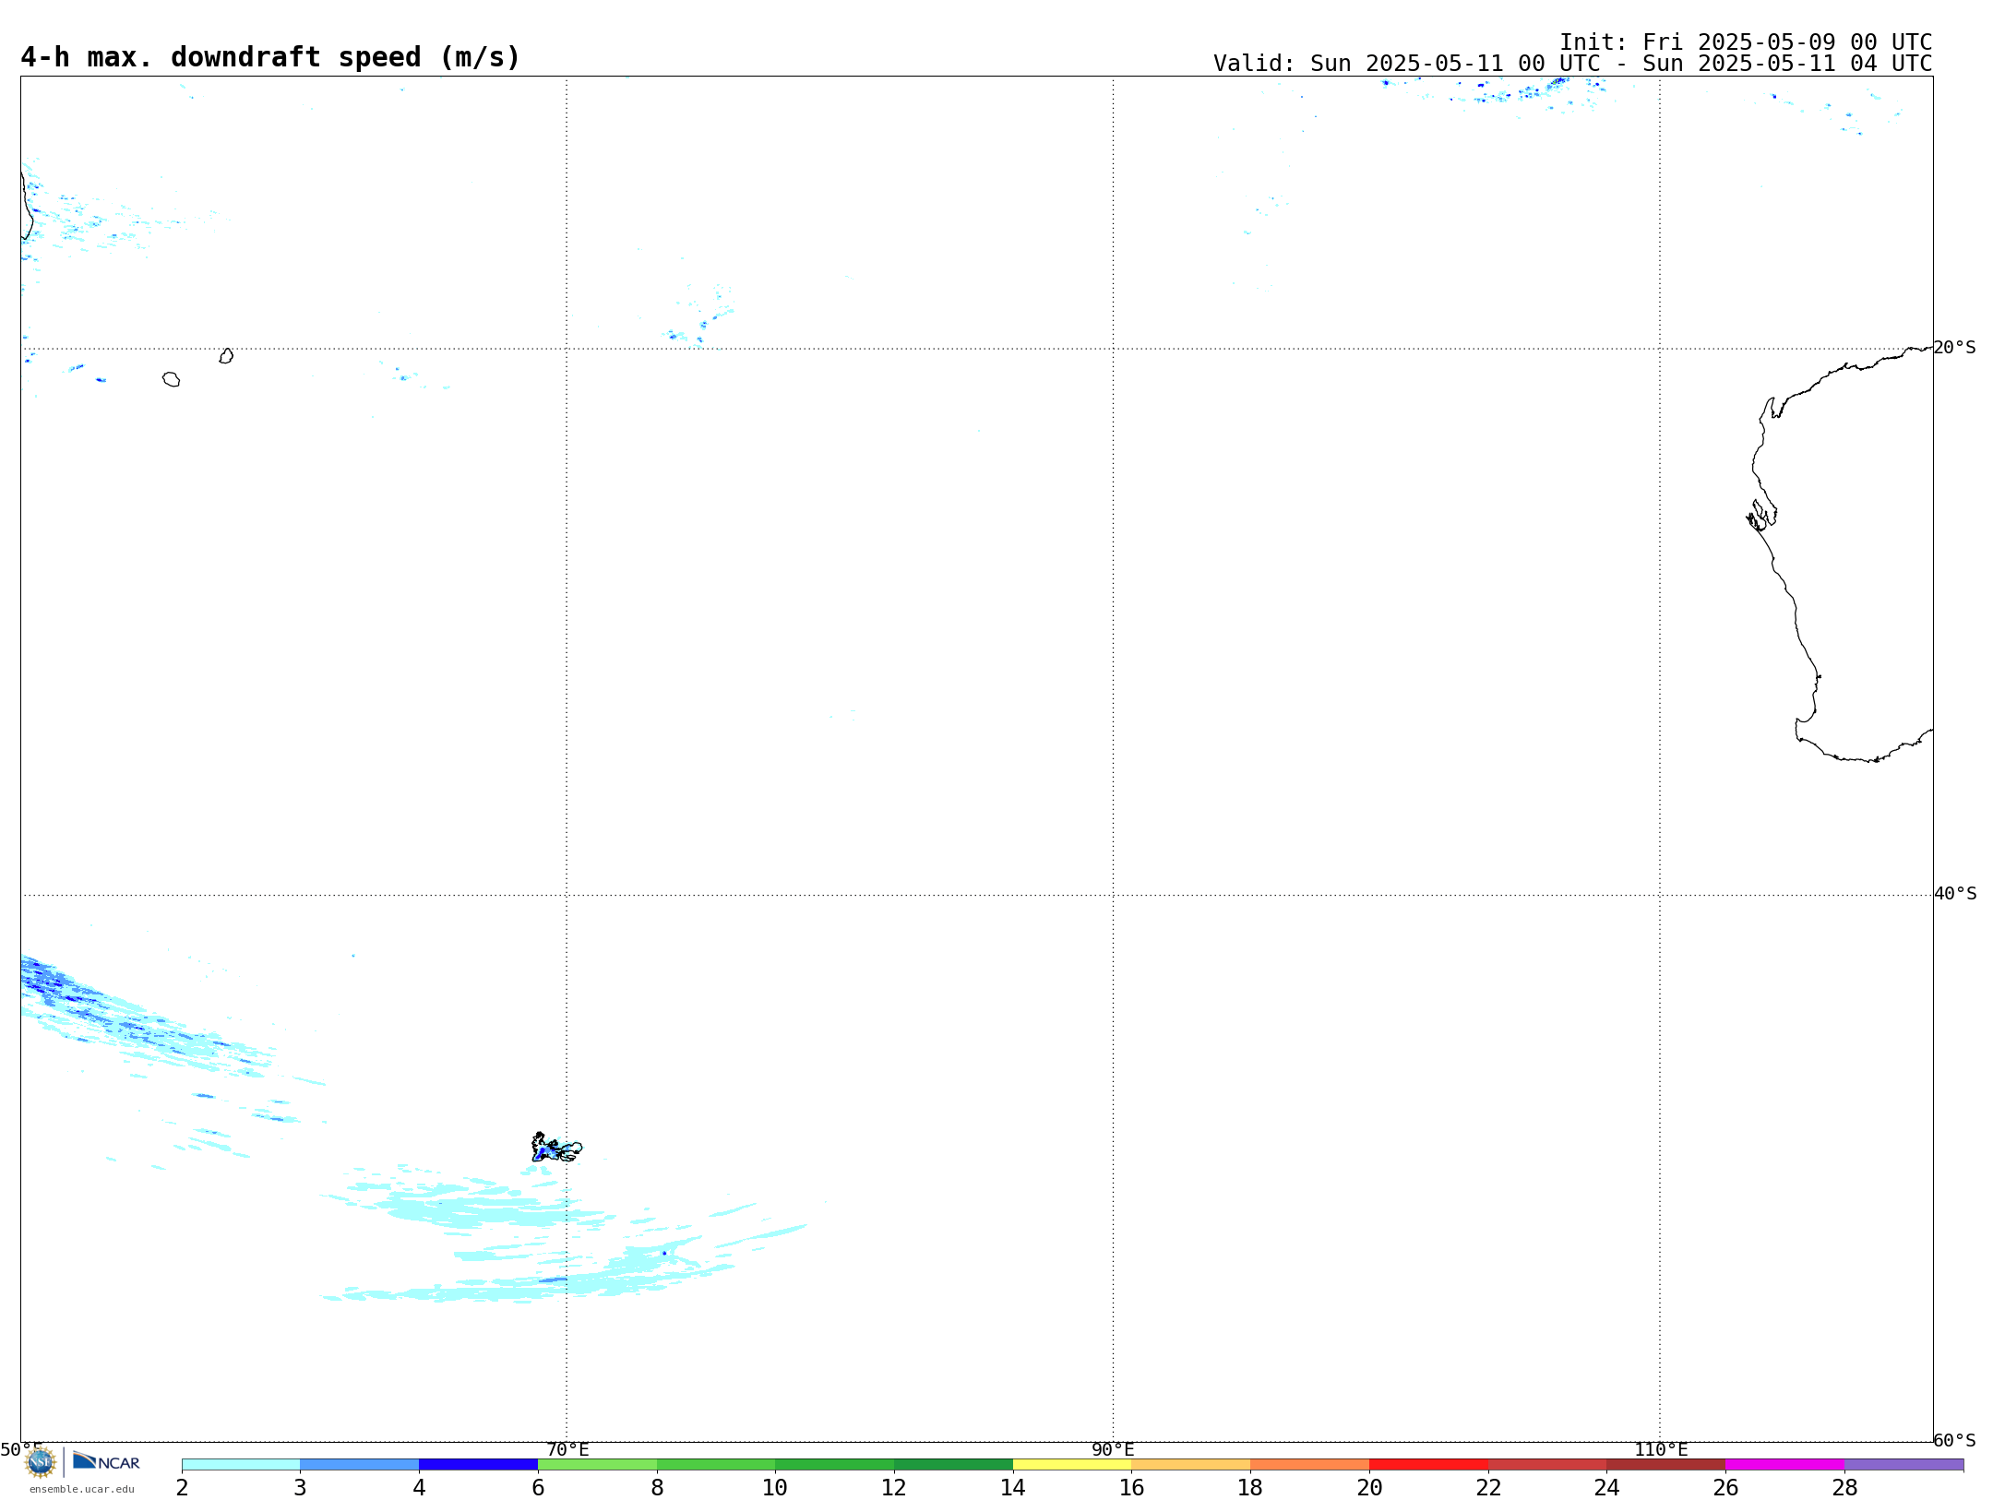Click the yellow 14-16 colorbar swatch
This screenshot has width=1993, height=1500.
click(x=1072, y=1464)
